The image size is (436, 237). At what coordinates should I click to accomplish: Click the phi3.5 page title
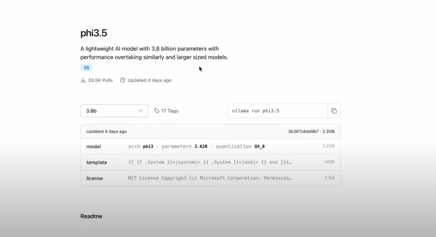[94, 33]
